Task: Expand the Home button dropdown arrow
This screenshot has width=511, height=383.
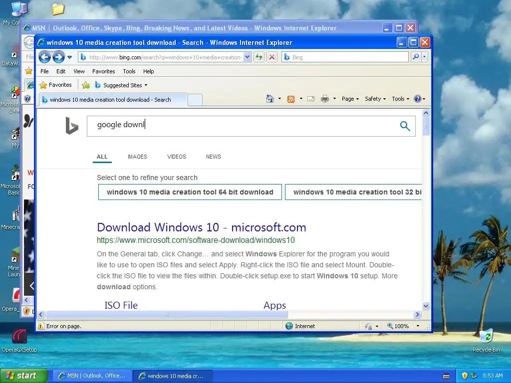Action: click(279, 99)
